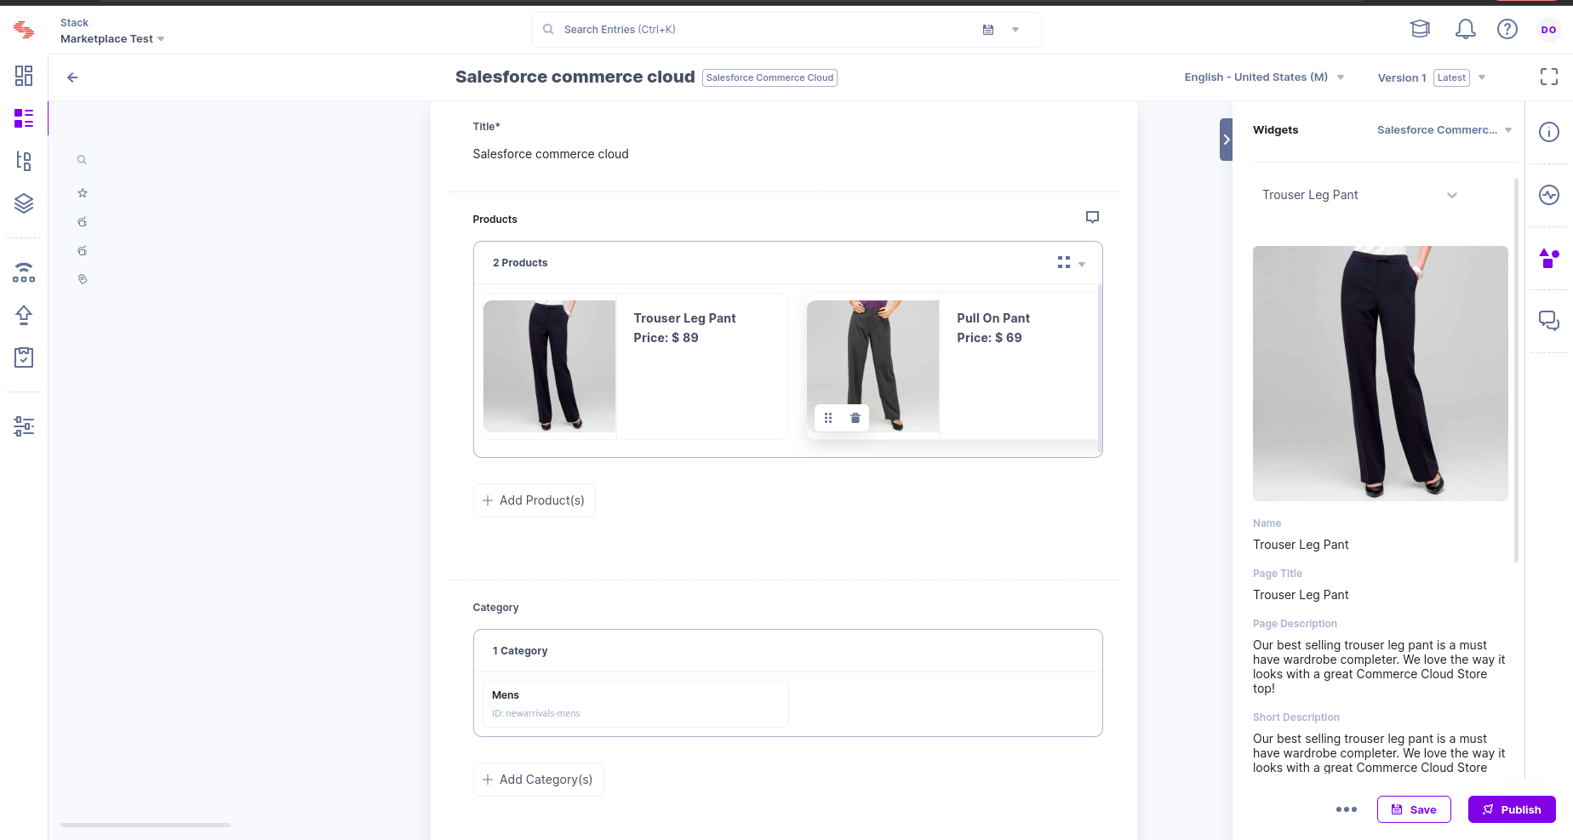Open the help question mark icon

click(x=1507, y=30)
